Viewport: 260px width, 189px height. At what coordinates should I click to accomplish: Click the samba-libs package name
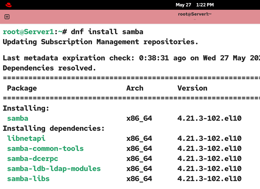click(x=28, y=179)
